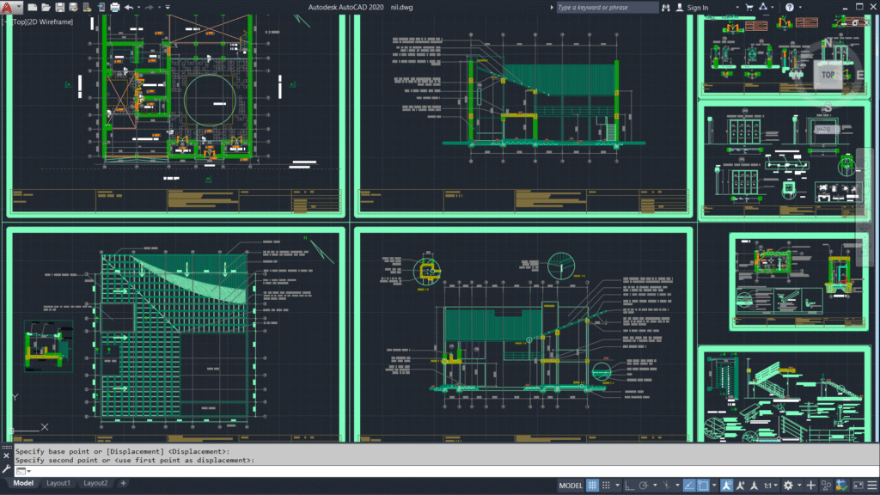Click the Save icon
The width and height of the screenshot is (880, 495).
pos(59,7)
